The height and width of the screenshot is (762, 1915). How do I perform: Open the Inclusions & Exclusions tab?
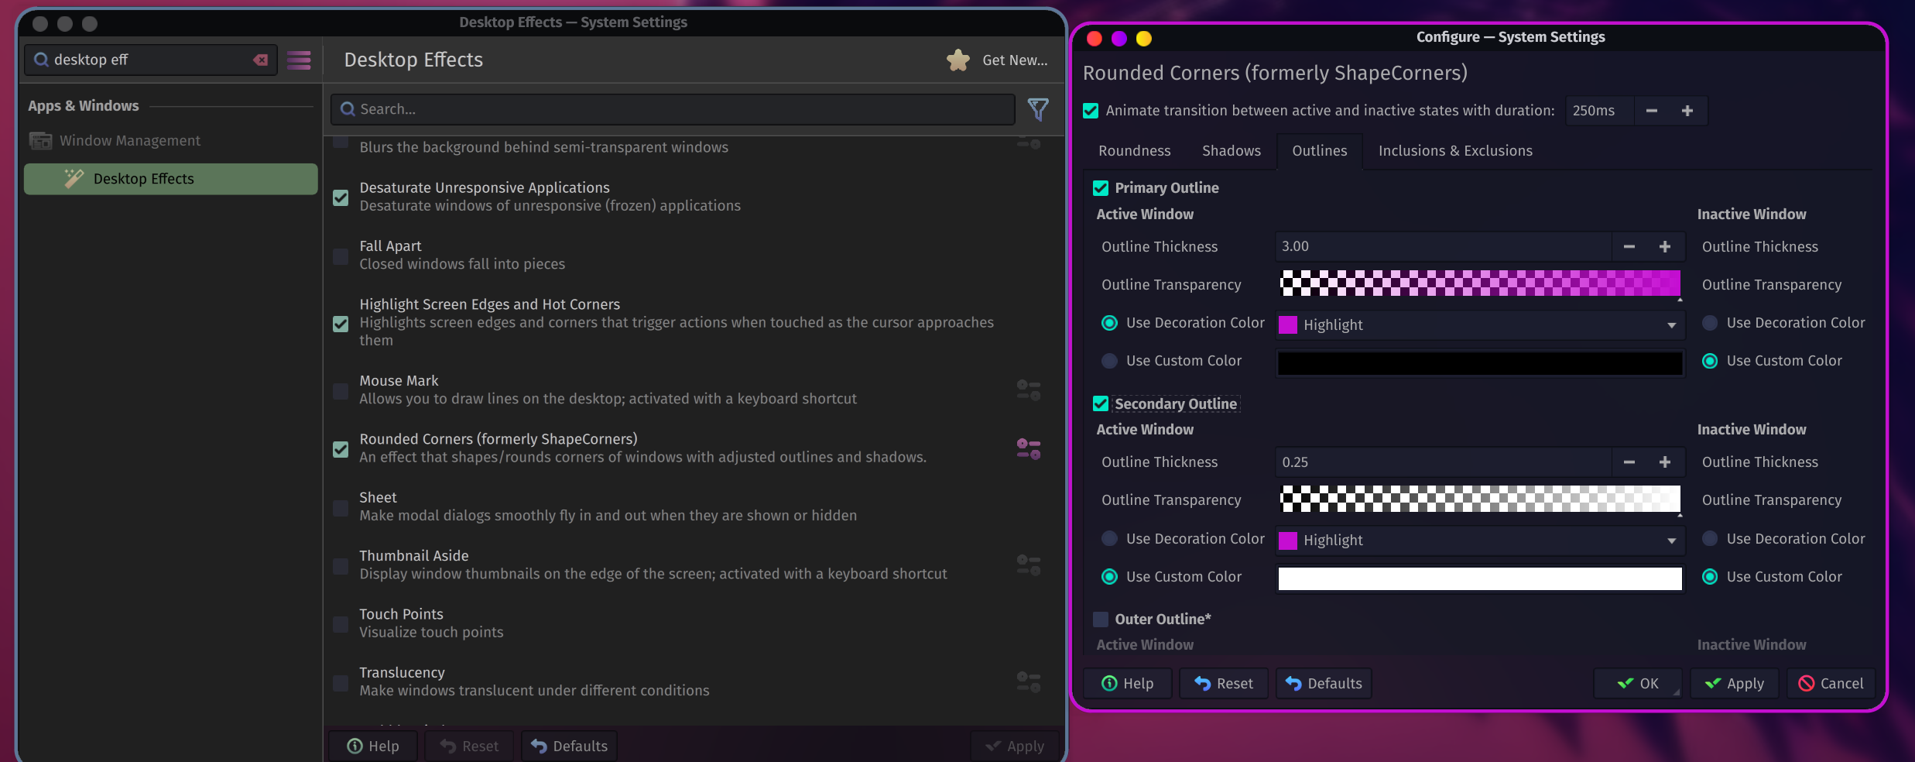click(1454, 151)
